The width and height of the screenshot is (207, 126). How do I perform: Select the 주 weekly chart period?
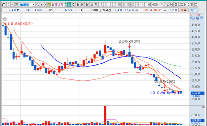[x=73, y=5]
